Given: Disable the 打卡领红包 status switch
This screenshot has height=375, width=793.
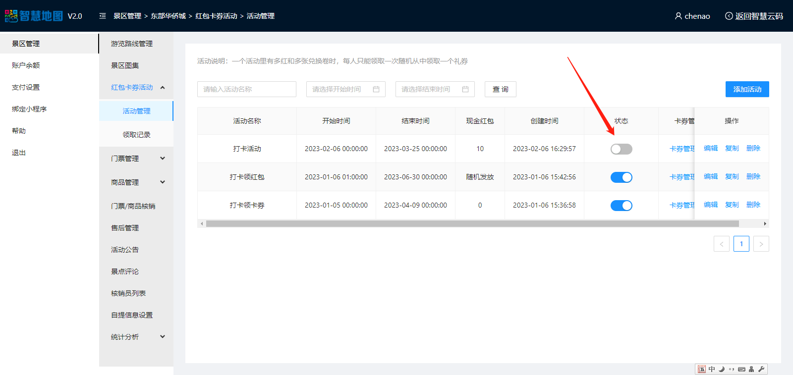Looking at the screenshot, I should point(621,177).
